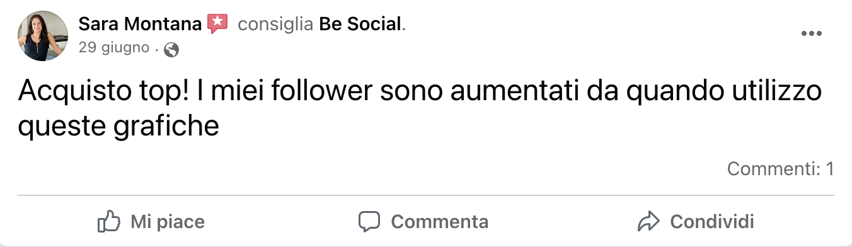The width and height of the screenshot is (852, 247).
Task: Click the queste grafiche text line
Action: (118, 127)
